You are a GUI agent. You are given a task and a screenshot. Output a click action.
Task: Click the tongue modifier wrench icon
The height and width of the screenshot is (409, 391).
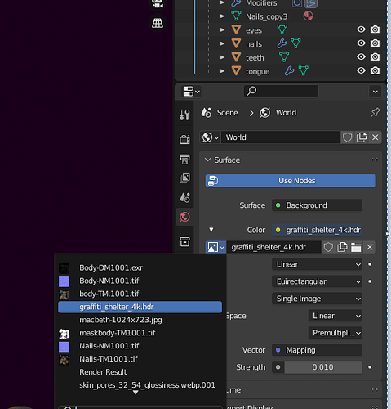(x=290, y=71)
